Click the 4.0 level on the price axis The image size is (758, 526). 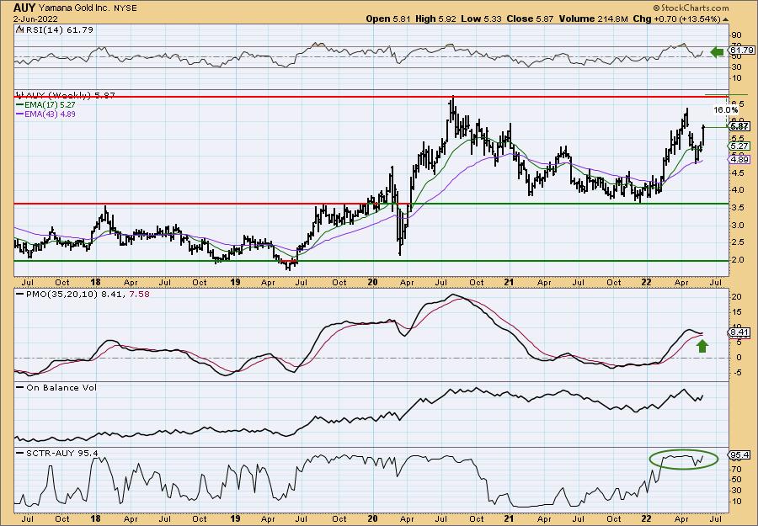pyautogui.click(x=738, y=190)
